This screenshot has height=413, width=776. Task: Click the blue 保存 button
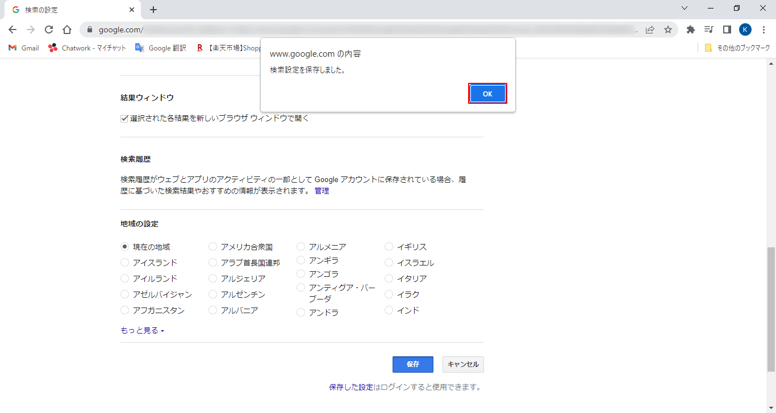413,364
